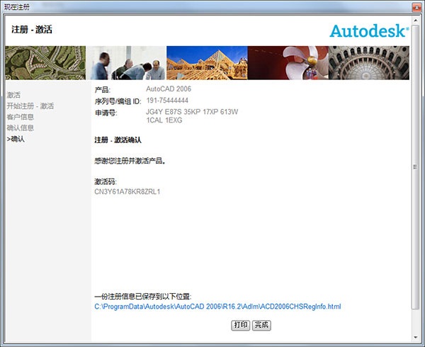Viewport: 425px width, 347px height.
Task: Select the 客户信息 sidebar step
Action: (x=21, y=117)
